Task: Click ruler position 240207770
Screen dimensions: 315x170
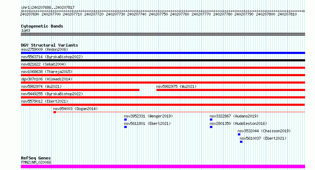Action: click(201, 14)
